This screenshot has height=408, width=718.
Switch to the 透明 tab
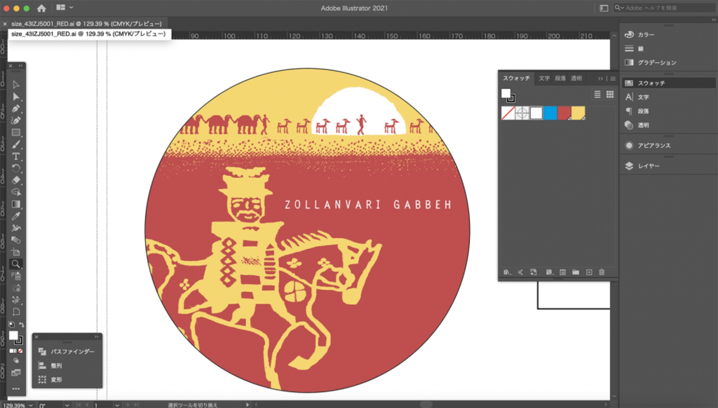[576, 79]
